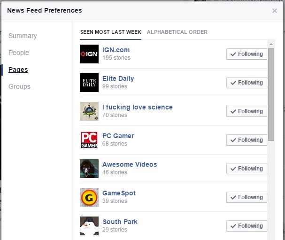The width and height of the screenshot is (285, 240).
Task: Toggle Following for PC Gamer
Action: (x=246, y=140)
